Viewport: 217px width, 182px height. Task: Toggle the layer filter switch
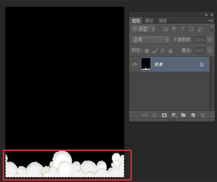click(x=212, y=29)
